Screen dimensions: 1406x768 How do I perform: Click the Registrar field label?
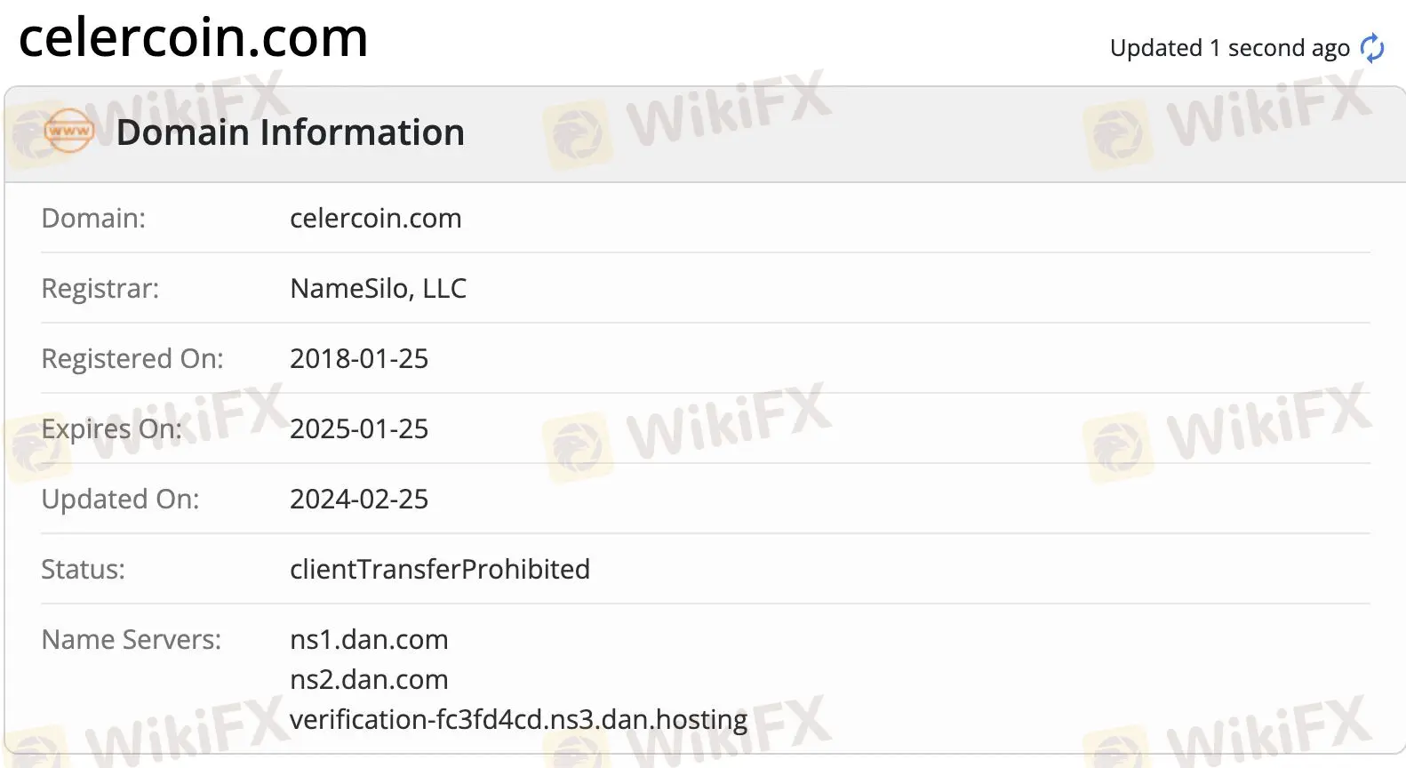[100, 288]
